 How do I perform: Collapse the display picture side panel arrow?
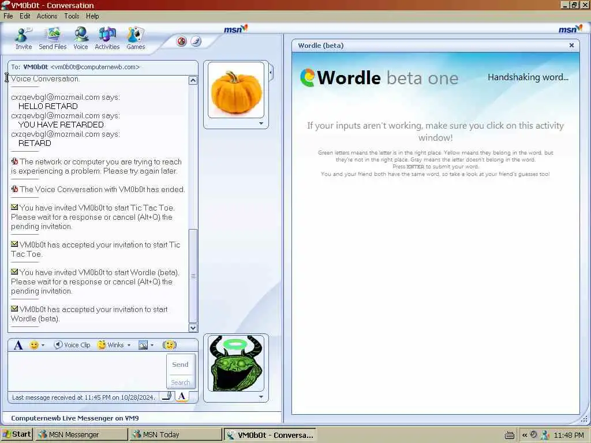pos(271,72)
